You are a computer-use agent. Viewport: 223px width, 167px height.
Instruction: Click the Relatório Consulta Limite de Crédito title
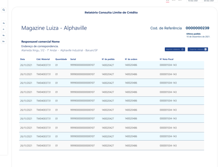(x=111, y=13)
